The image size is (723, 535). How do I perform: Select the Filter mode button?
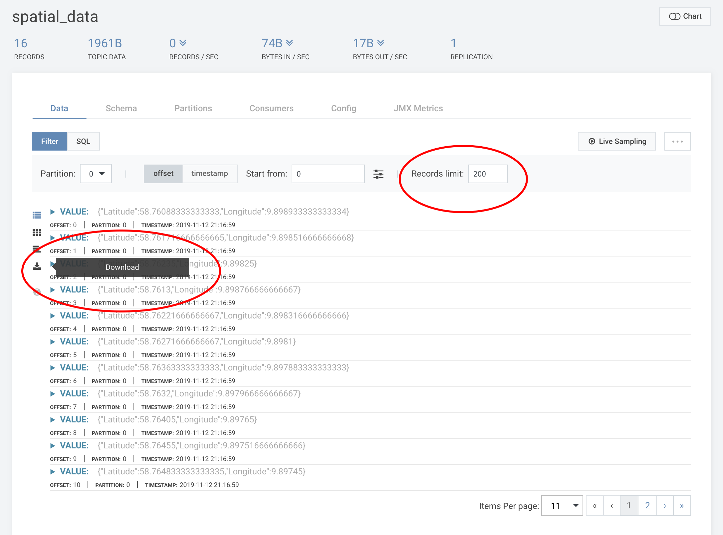[50, 141]
